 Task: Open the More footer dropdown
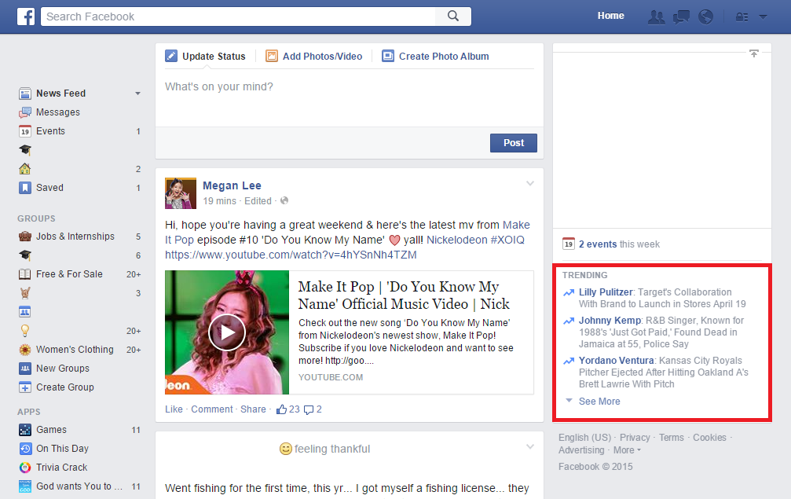627,450
